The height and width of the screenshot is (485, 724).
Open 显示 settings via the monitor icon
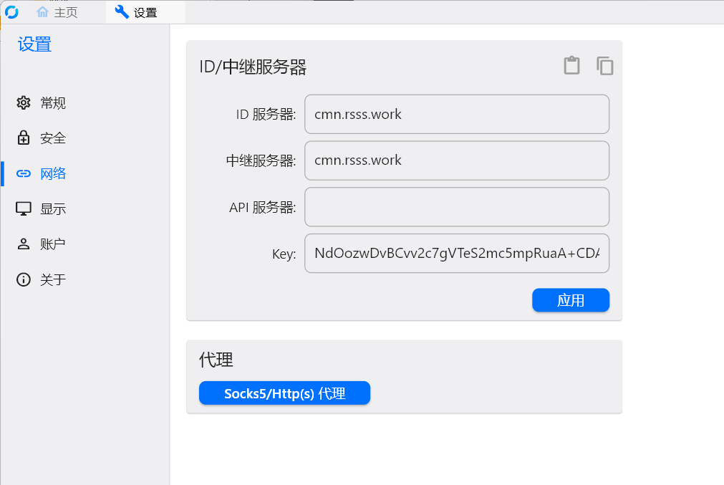24,208
